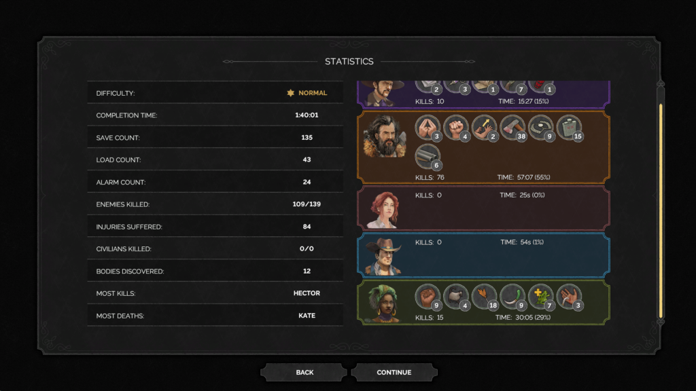Select Isabelle's cat icon
This screenshot has width=696, height=391.
[456, 297]
